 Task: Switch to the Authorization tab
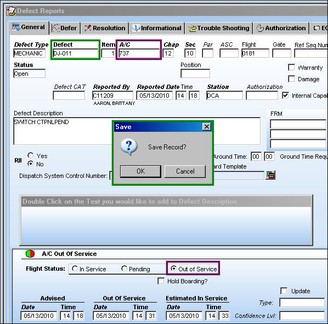281,28
